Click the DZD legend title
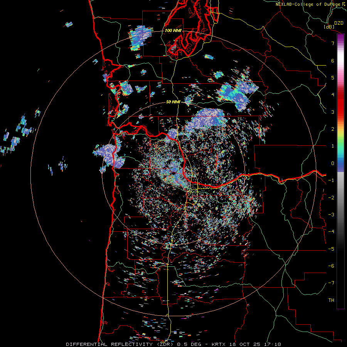347x347 pixels. [x=339, y=23]
